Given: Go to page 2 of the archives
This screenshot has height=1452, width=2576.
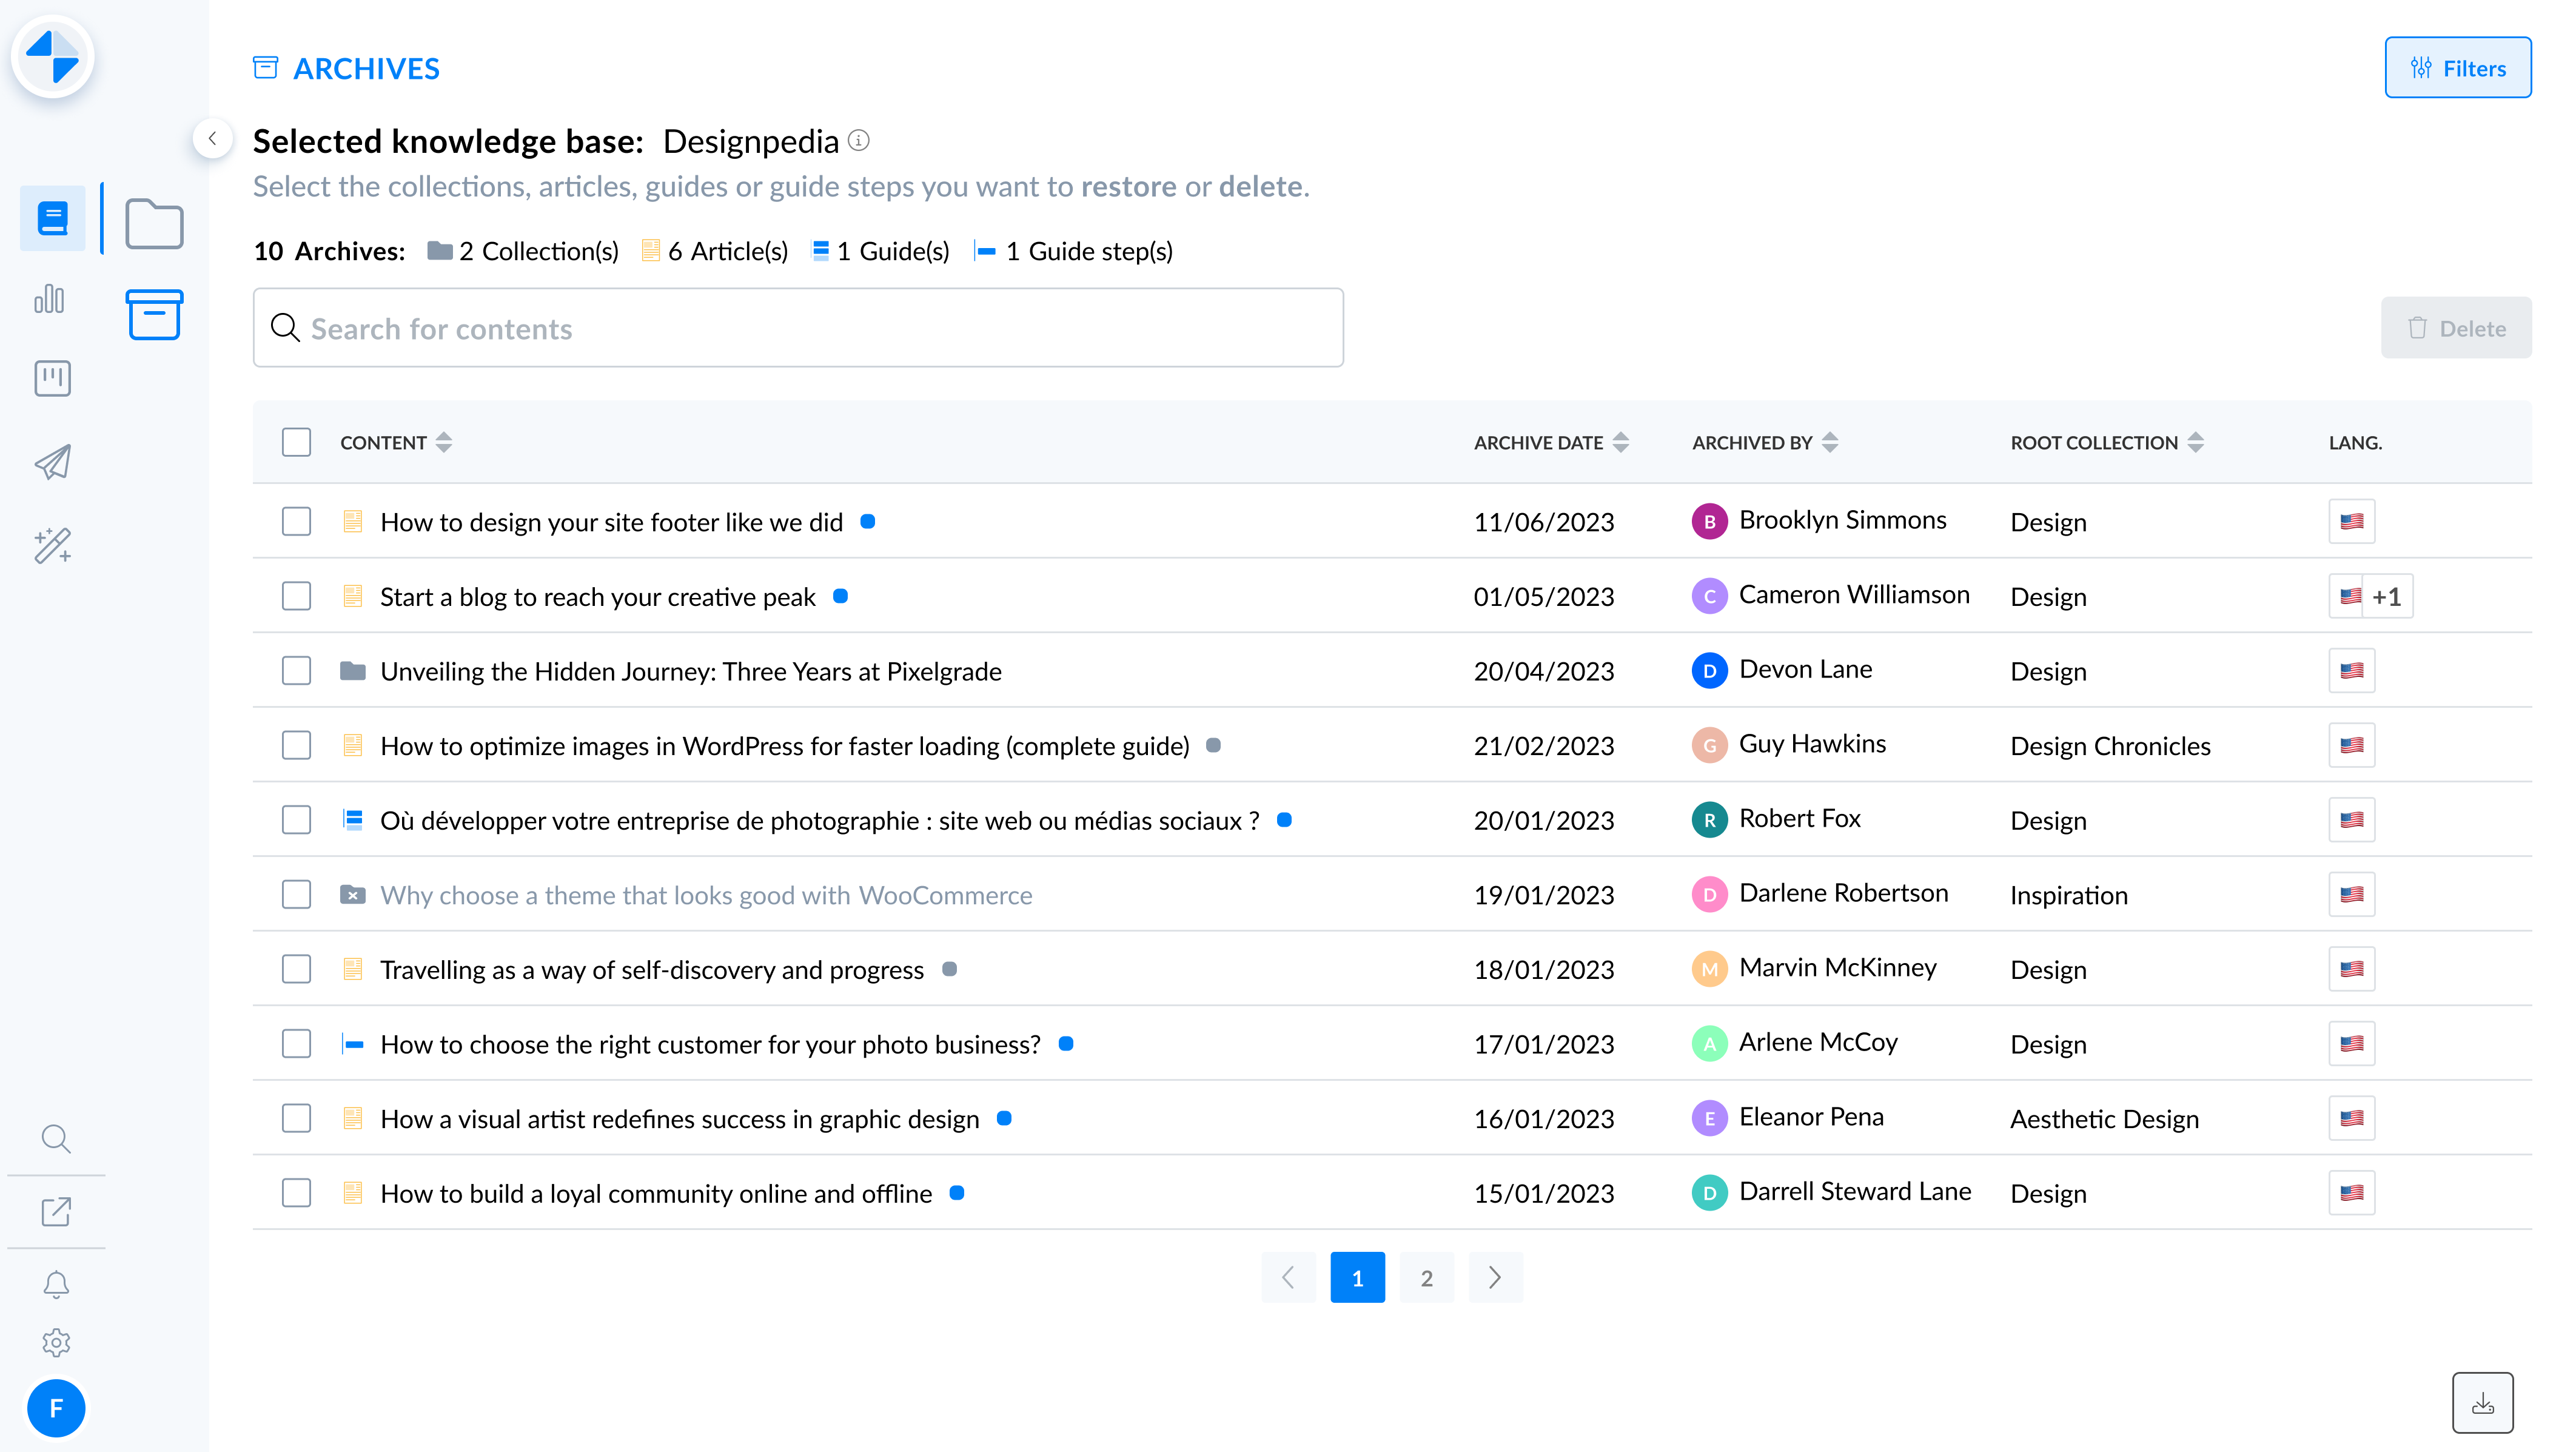Looking at the screenshot, I should tap(1426, 1277).
